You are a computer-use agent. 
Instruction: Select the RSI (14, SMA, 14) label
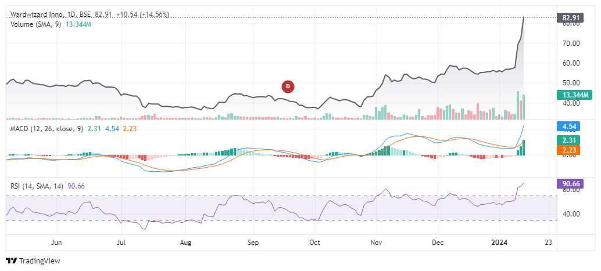(38, 186)
